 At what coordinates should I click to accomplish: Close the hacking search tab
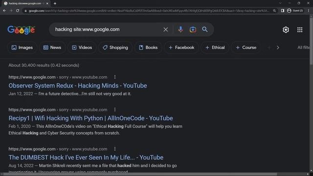(x=47, y=3)
